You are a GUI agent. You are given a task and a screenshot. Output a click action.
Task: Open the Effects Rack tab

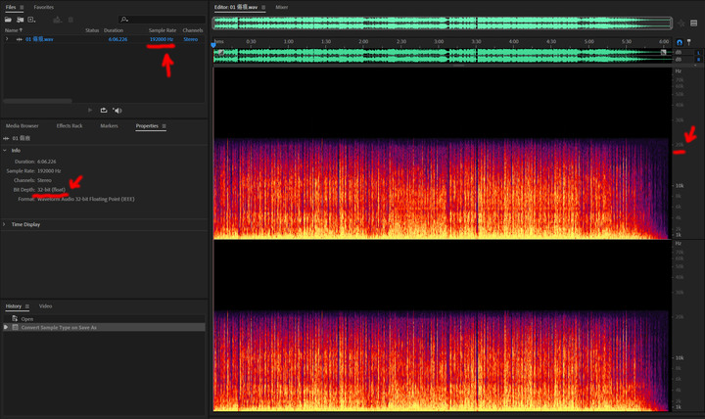(70, 126)
